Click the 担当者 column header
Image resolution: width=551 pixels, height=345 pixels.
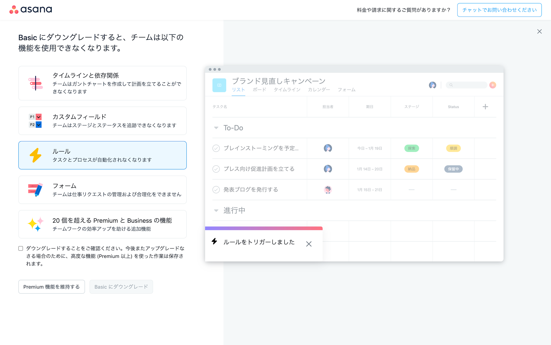pos(328,107)
